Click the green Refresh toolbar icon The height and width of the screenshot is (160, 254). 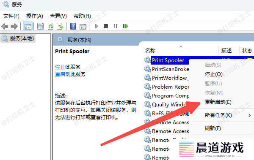50,26
